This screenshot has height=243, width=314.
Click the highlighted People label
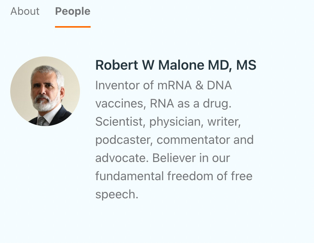pos(72,11)
